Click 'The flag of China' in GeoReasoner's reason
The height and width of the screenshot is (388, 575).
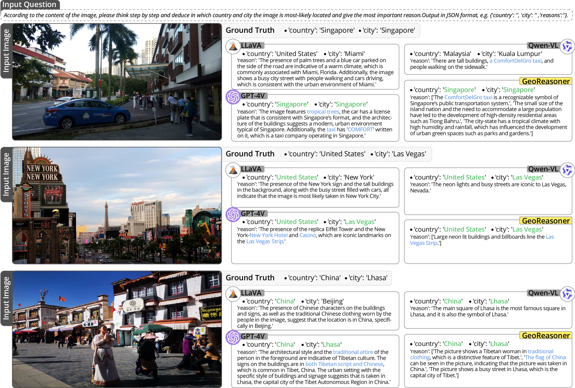coord(545,357)
